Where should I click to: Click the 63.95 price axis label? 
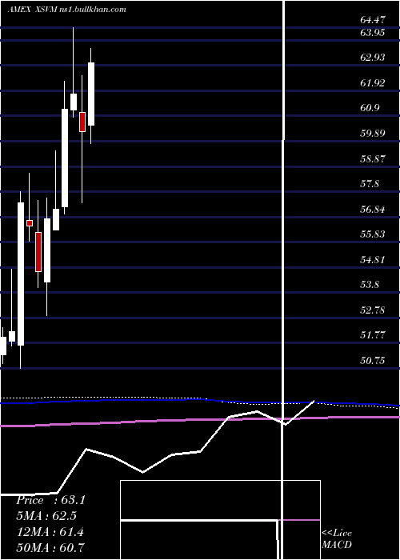click(373, 33)
